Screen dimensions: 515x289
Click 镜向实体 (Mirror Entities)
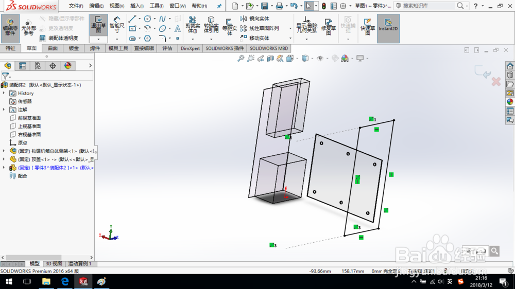[x=255, y=19]
